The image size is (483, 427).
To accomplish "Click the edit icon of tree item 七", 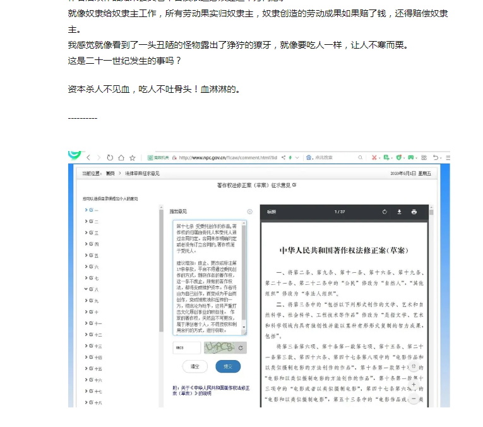I will point(91,278).
